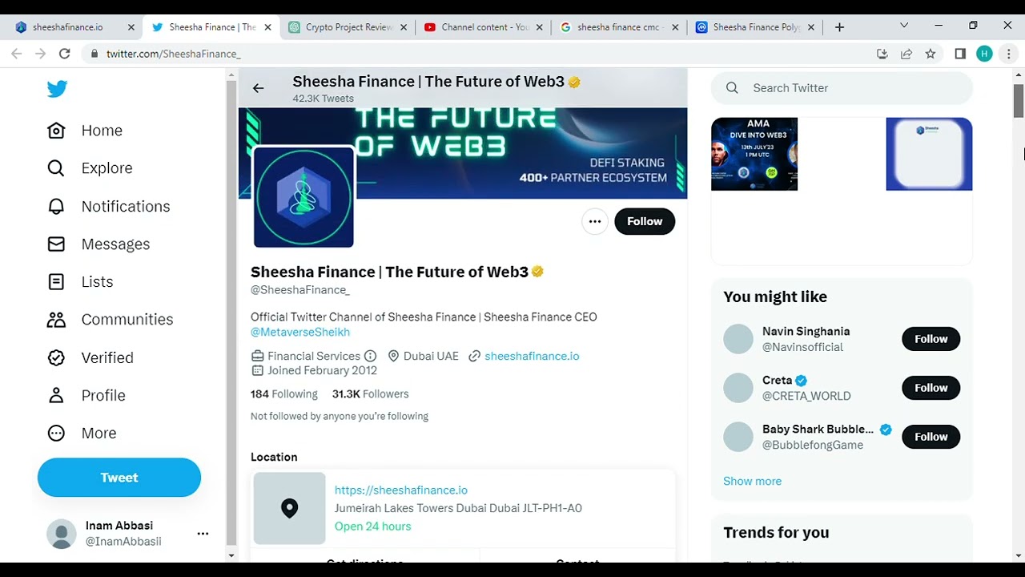The image size is (1025, 577).
Task: Follow Baby Shark Bubble account
Action: coord(931,437)
